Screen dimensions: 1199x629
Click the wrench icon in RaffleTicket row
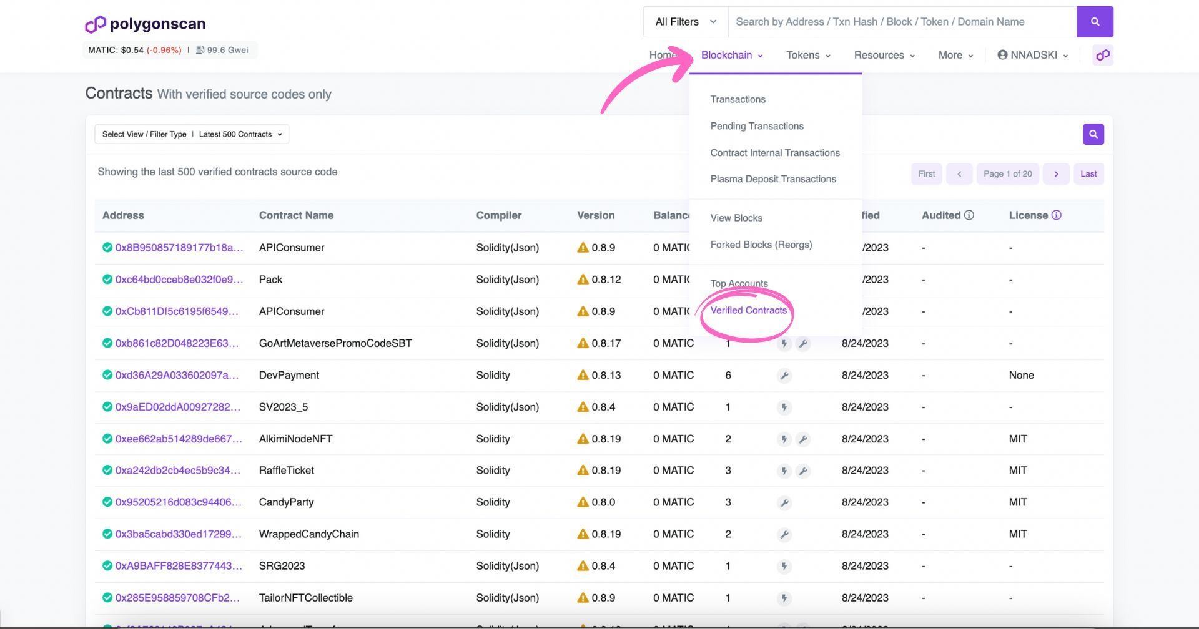tap(803, 471)
